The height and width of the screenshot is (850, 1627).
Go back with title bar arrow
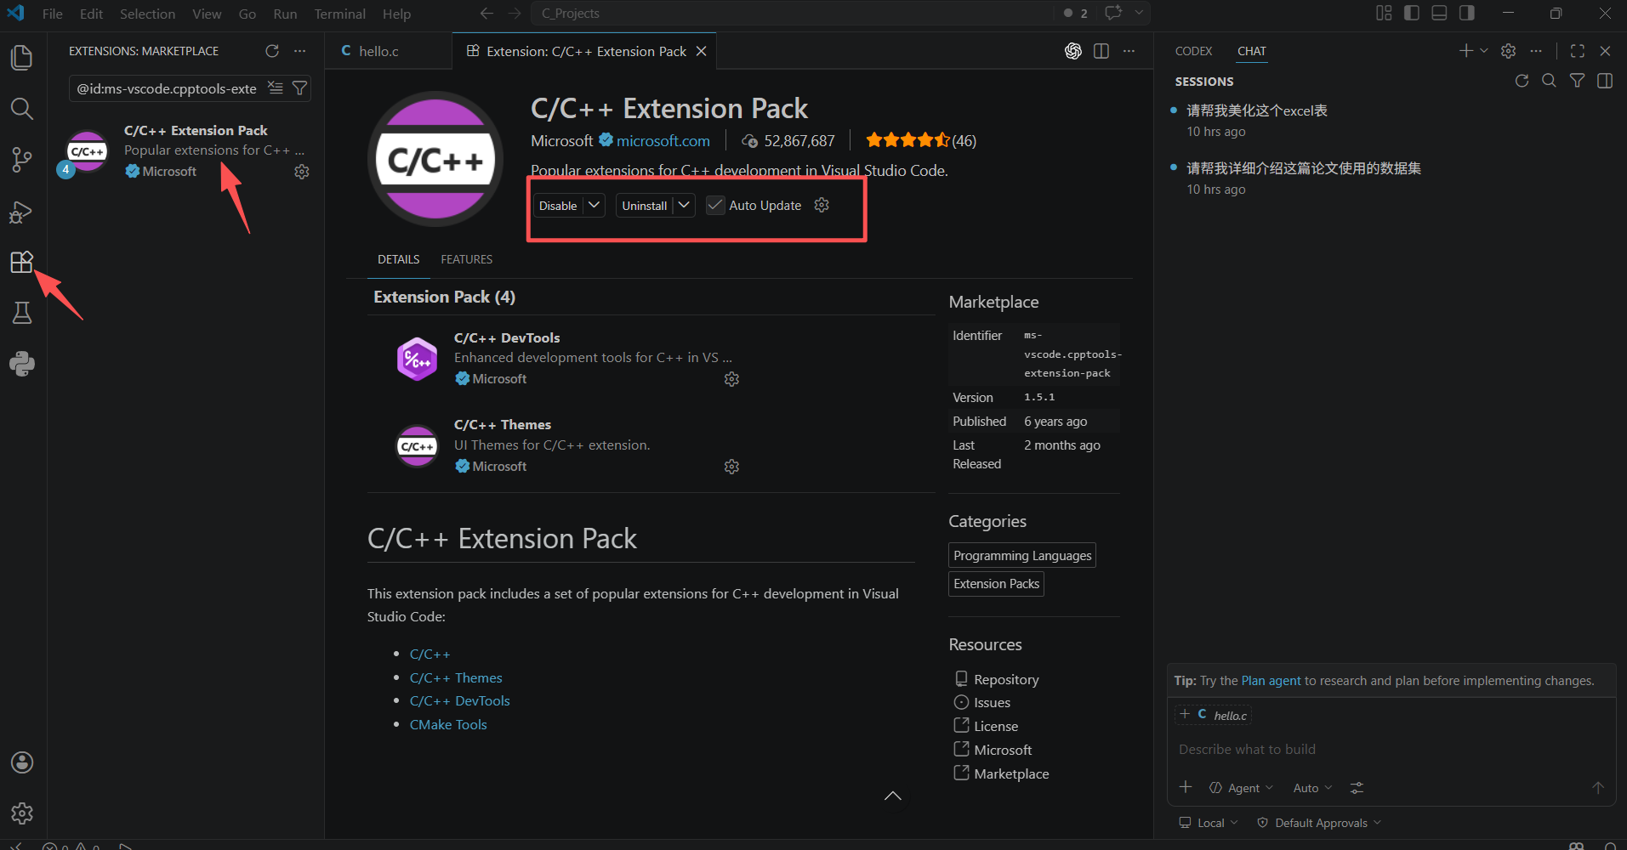point(486,14)
